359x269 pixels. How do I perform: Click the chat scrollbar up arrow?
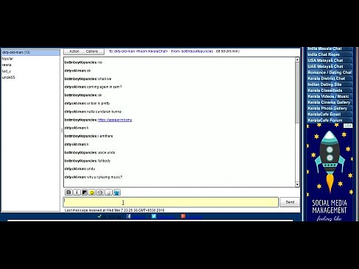297,60
